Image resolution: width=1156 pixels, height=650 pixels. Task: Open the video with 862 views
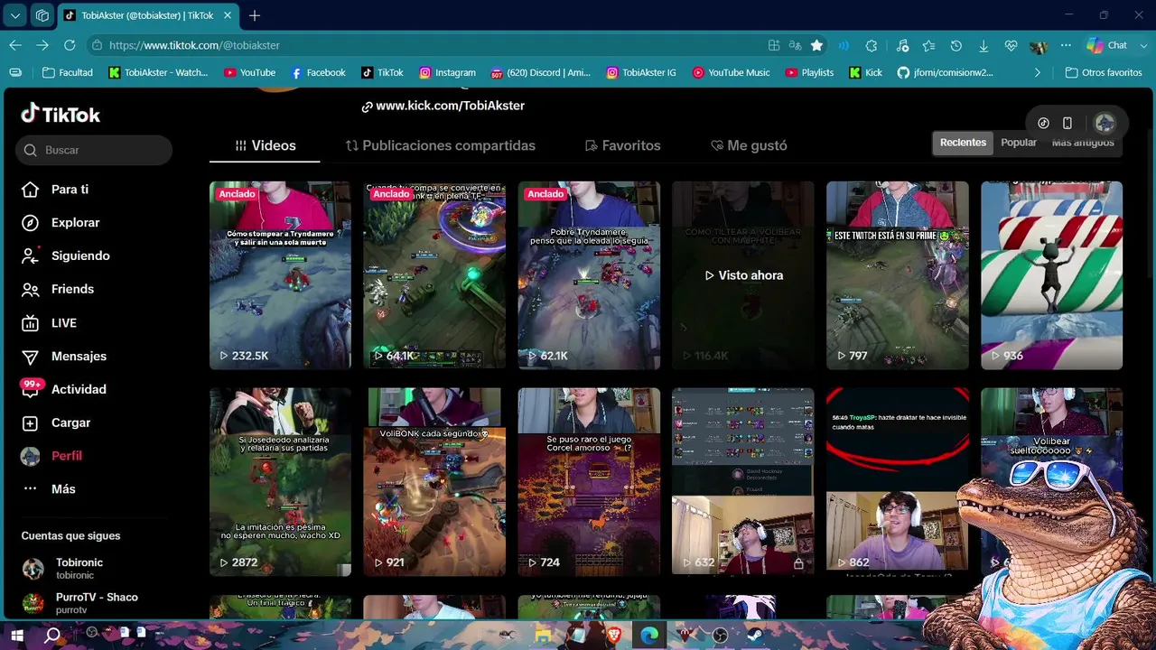pos(898,482)
